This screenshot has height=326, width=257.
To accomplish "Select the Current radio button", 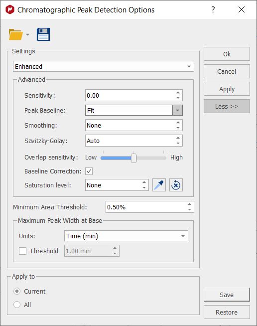I will tap(17, 291).
